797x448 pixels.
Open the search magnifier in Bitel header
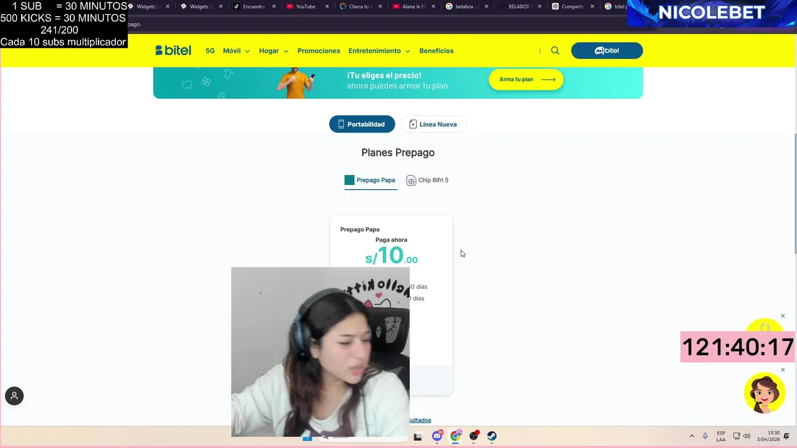pos(555,50)
